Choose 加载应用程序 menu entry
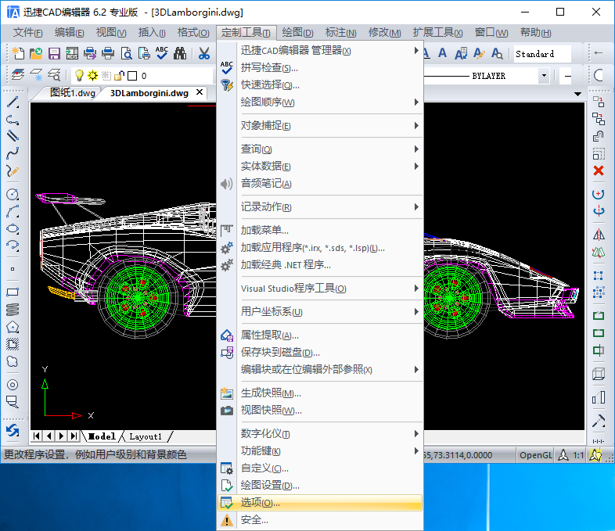615x531 pixels. coord(320,248)
